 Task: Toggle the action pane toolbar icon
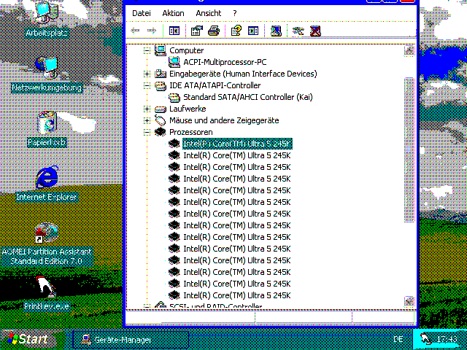[253, 31]
